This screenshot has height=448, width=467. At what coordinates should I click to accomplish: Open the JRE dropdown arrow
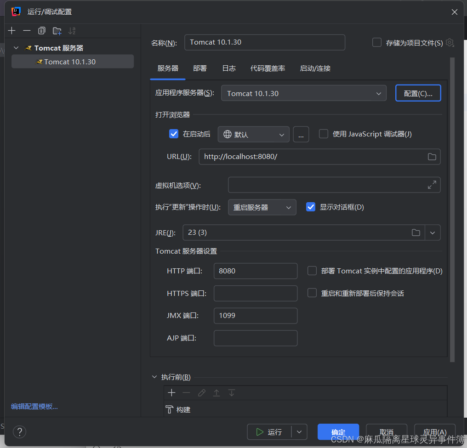pos(433,233)
